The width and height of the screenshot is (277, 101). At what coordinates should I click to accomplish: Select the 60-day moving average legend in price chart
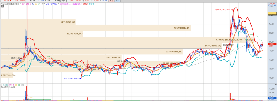coord(39,4)
